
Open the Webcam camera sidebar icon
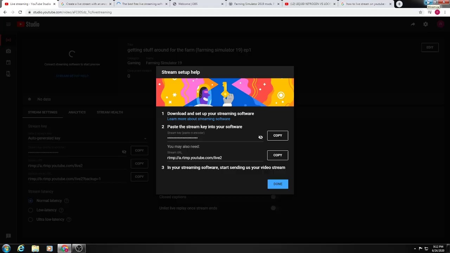click(x=8, y=51)
